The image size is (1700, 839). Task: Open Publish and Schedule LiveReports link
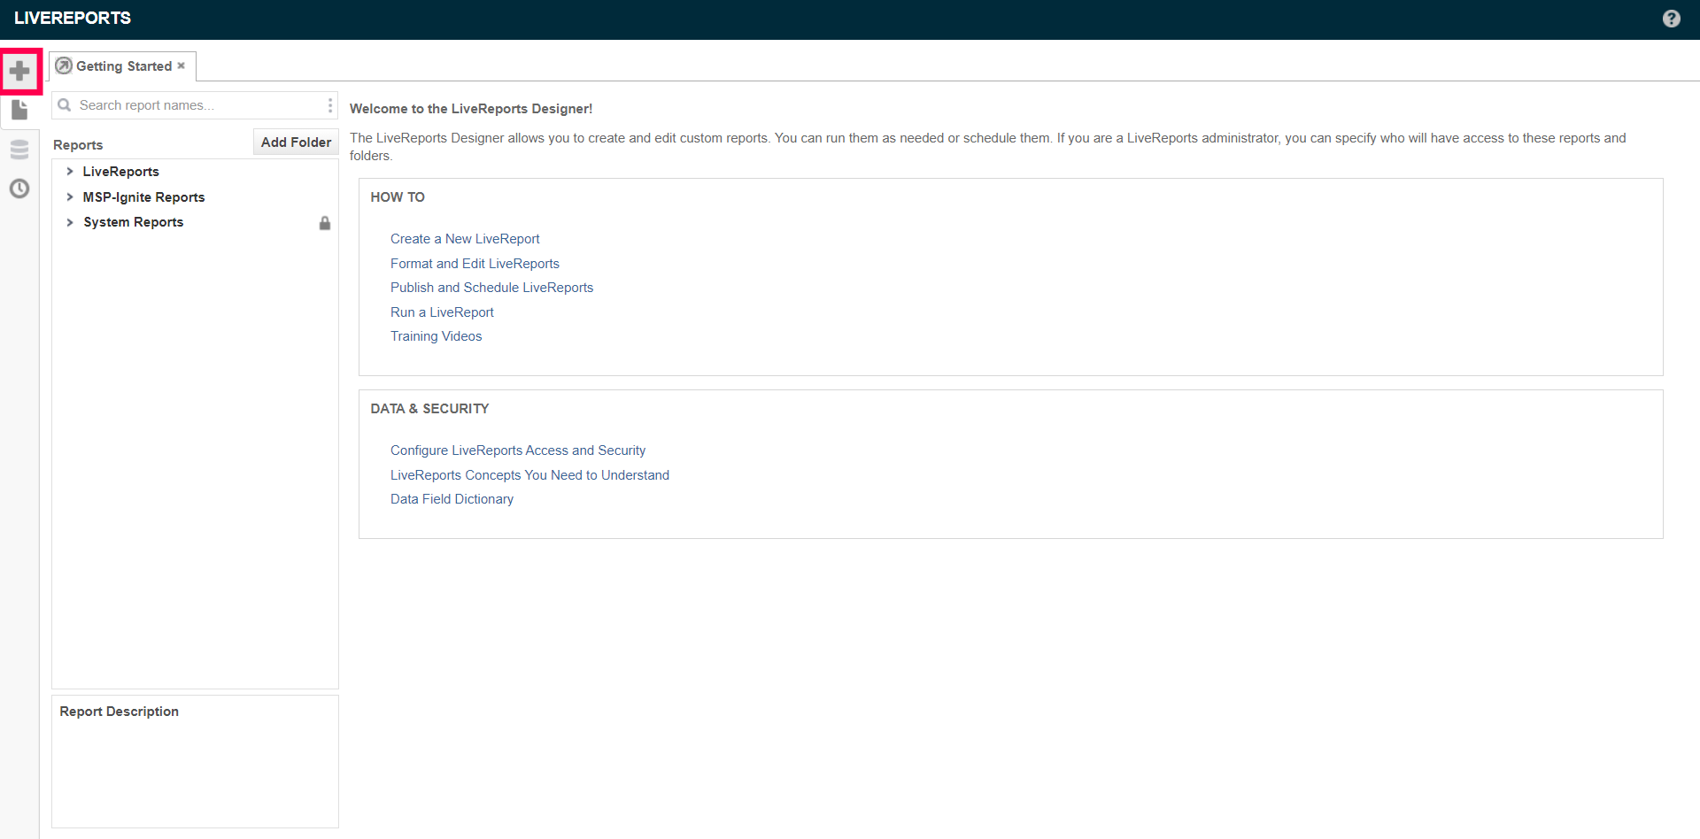point(491,288)
